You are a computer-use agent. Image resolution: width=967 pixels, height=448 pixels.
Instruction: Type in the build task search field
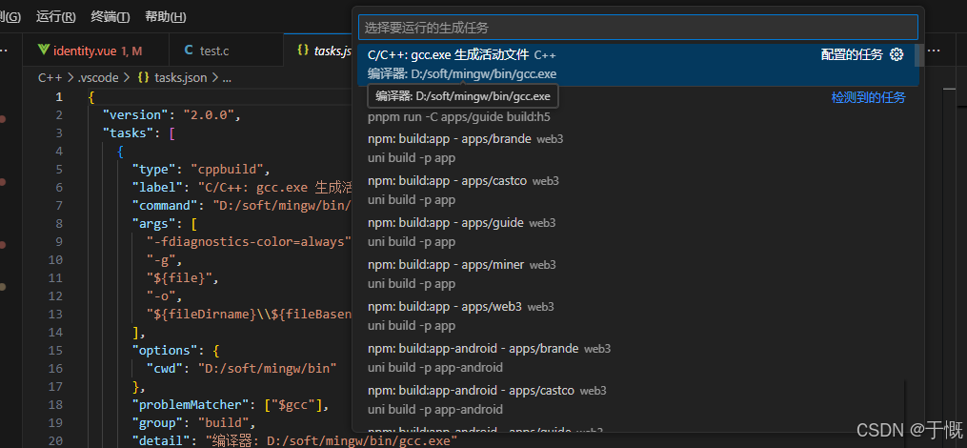(x=637, y=28)
